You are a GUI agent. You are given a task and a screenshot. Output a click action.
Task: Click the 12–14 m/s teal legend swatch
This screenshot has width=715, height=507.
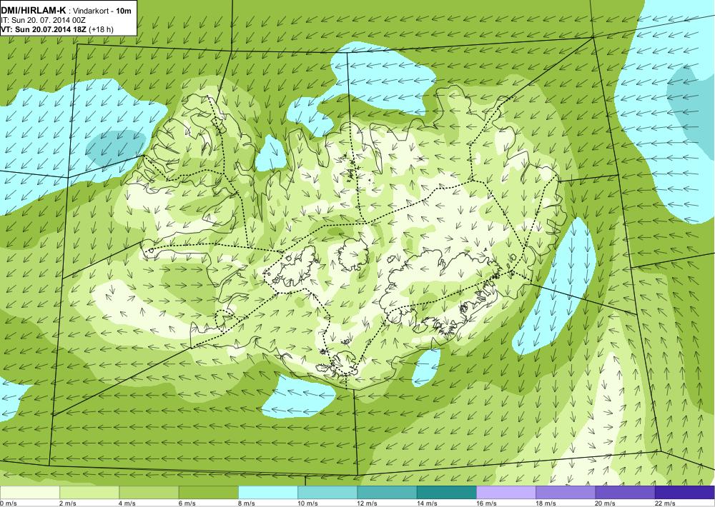387,493
